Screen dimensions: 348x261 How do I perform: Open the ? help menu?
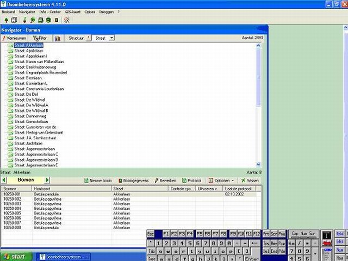point(119,12)
